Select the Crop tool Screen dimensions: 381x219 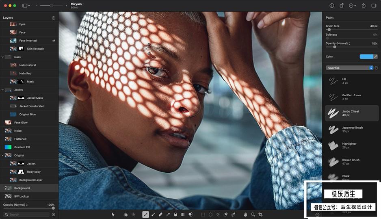pos(260,215)
